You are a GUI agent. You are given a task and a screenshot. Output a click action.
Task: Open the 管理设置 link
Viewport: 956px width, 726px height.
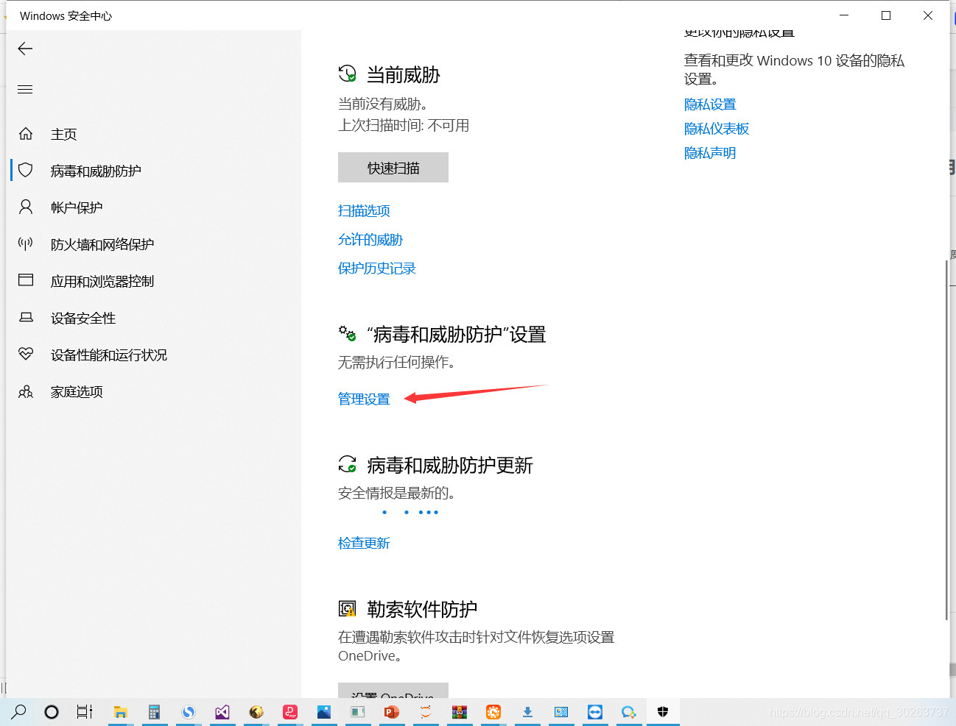[x=364, y=399]
